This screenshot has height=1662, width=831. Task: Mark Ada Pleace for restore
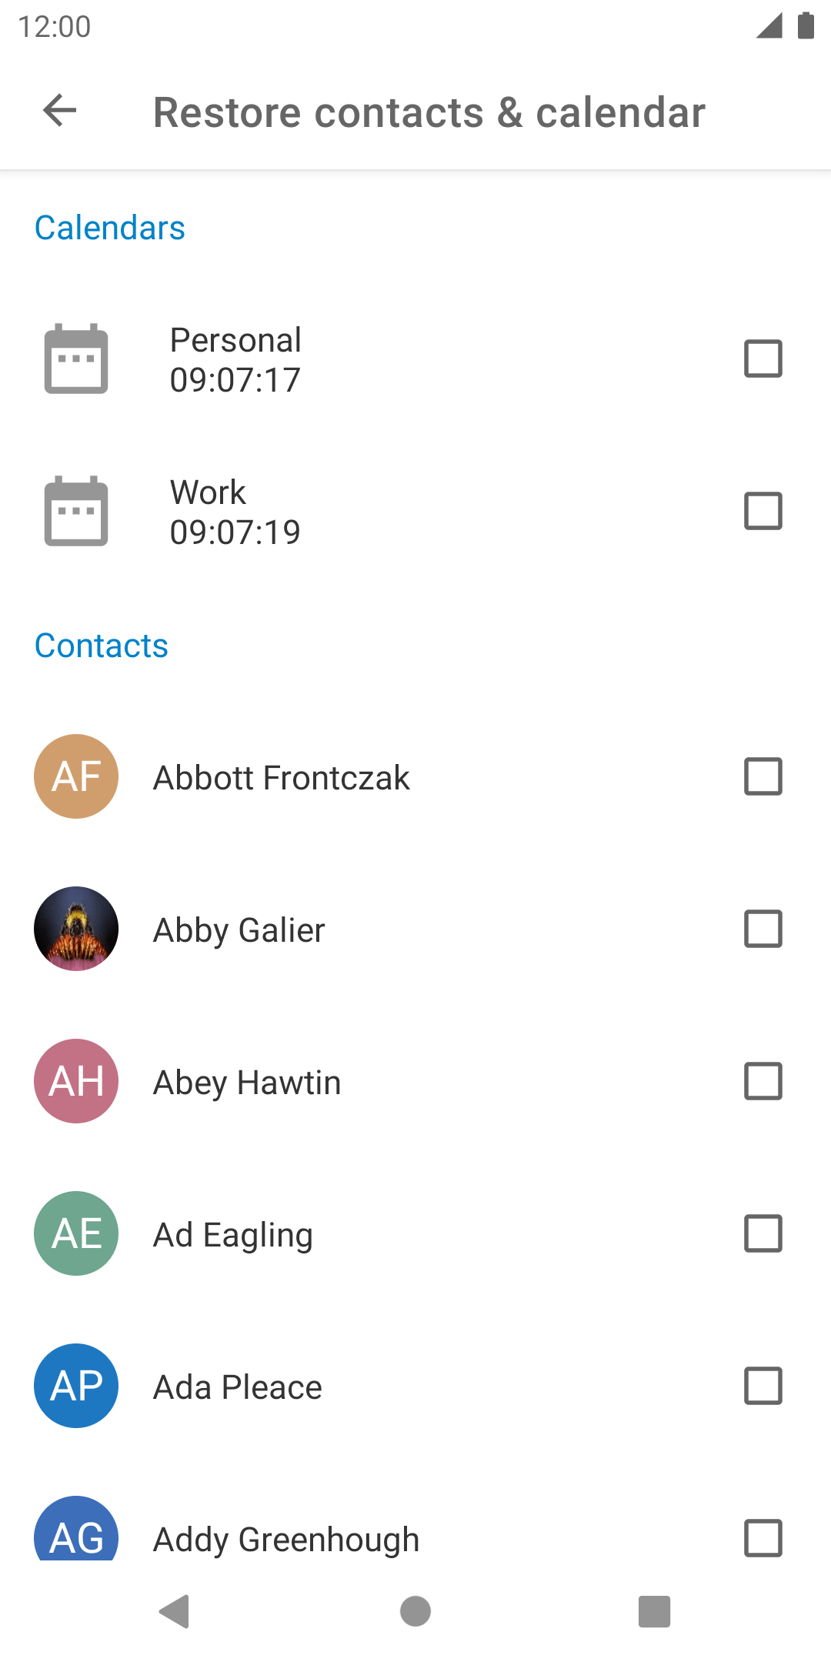(763, 1386)
